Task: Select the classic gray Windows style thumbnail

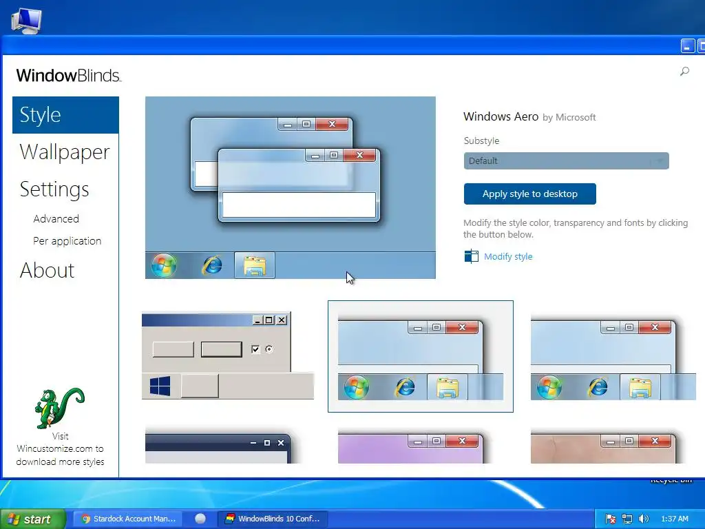Action: pyautogui.click(x=228, y=356)
